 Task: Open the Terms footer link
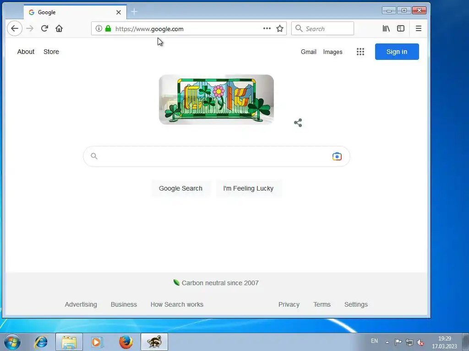[x=322, y=304]
